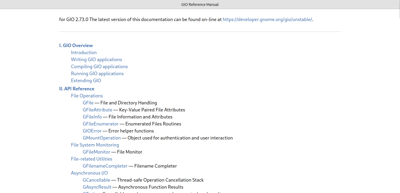Click 'File Information and Attributes' text
The image size is (400, 193).
140,117
